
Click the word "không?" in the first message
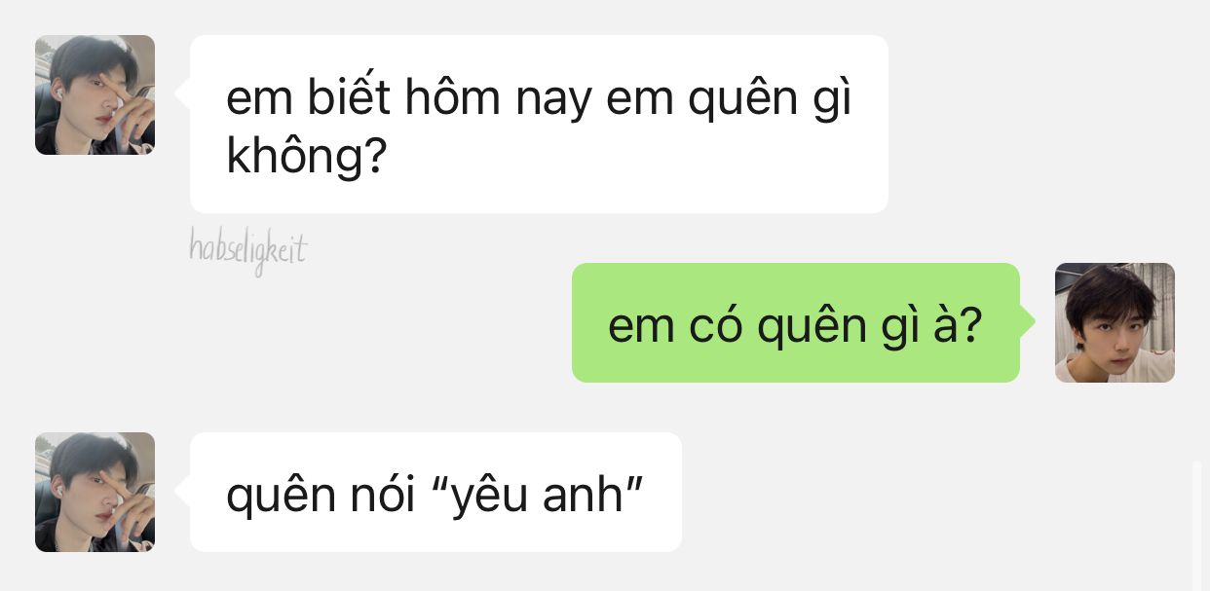click(307, 157)
